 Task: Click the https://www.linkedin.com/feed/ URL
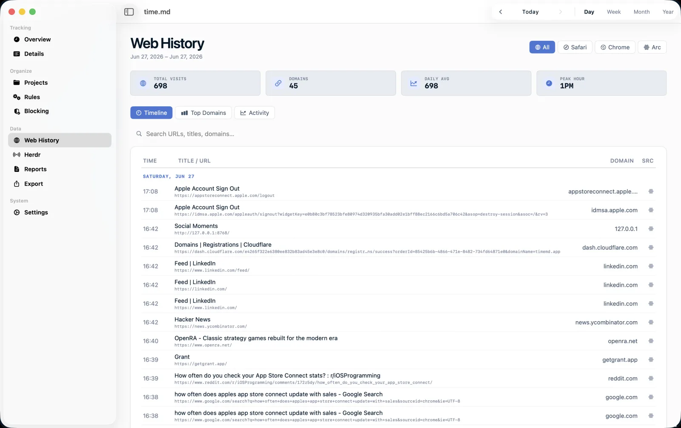212,271
